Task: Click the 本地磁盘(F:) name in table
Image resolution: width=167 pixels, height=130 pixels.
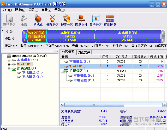Action: pos(80,61)
